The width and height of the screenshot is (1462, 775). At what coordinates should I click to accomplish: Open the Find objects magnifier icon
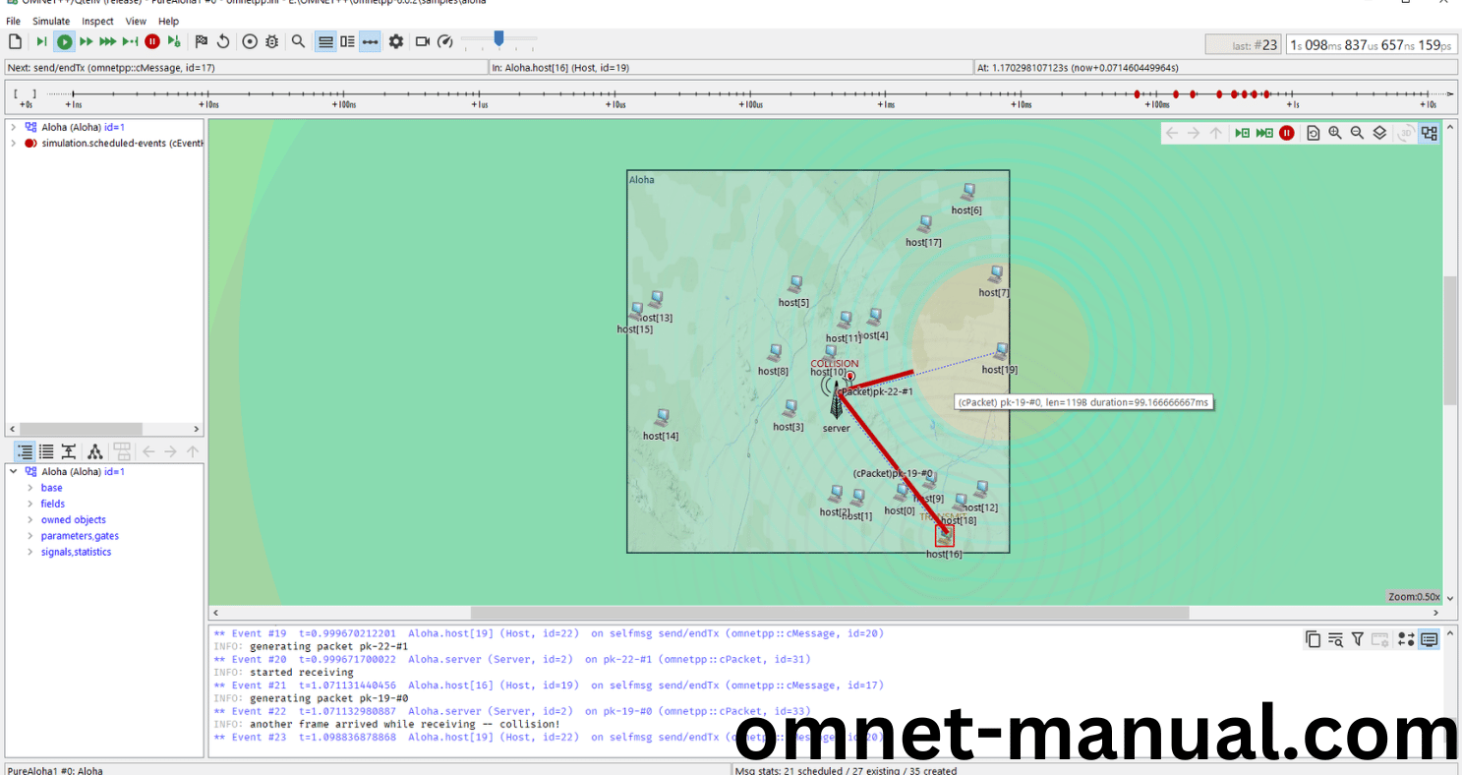coord(298,41)
